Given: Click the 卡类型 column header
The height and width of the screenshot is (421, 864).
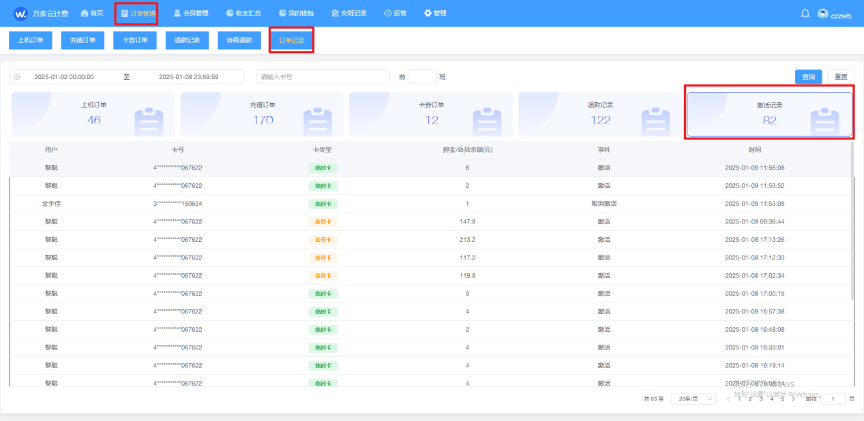Looking at the screenshot, I should coord(323,149).
